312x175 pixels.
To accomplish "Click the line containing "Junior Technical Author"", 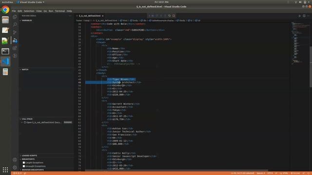I will click(x=129, y=132).
